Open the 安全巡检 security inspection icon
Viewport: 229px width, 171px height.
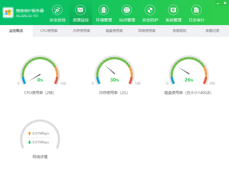pyautogui.click(x=57, y=13)
